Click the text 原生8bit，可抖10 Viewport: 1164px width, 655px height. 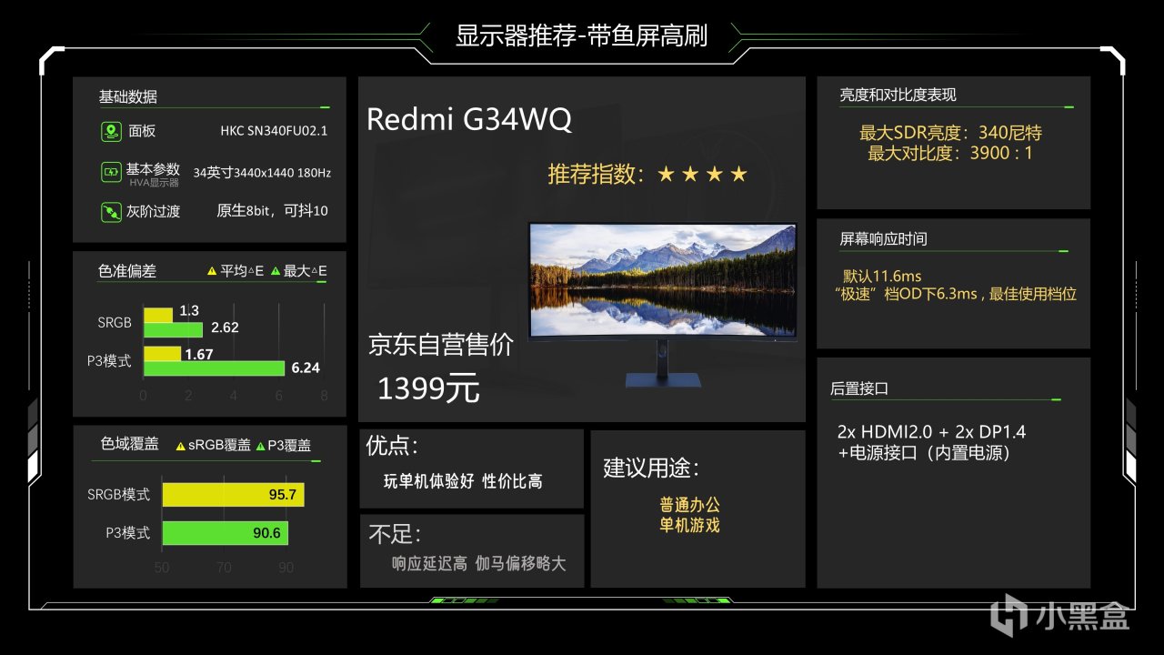[272, 211]
